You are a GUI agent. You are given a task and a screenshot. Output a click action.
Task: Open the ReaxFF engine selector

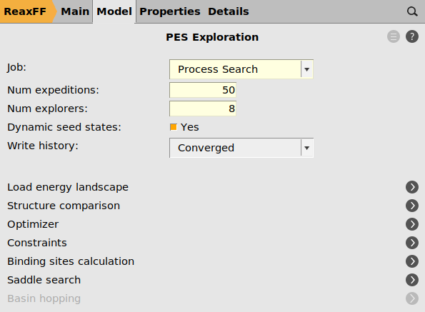click(x=26, y=11)
